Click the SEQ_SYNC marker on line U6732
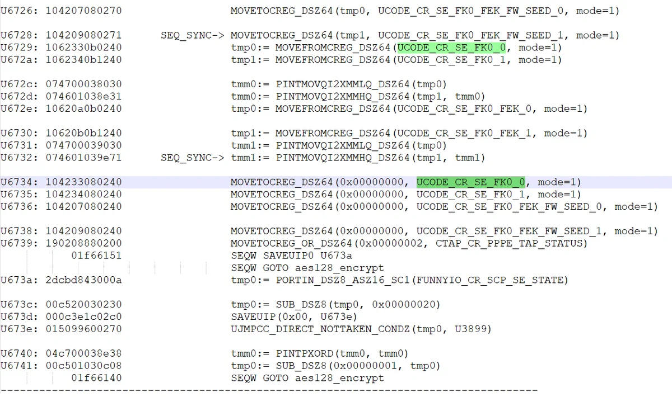 tap(192, 158)
